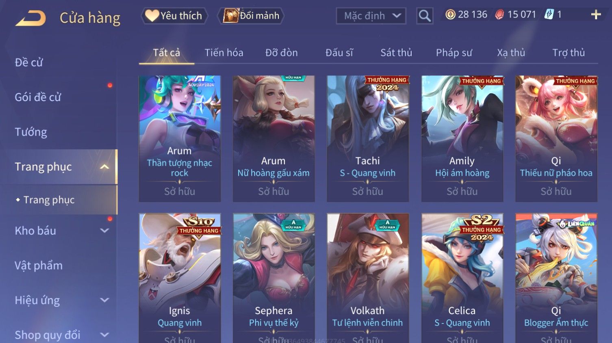Viewport: 612px width, 343px height.
Task: Switch to the Sát thủ tab
Action: click(396, 53)
